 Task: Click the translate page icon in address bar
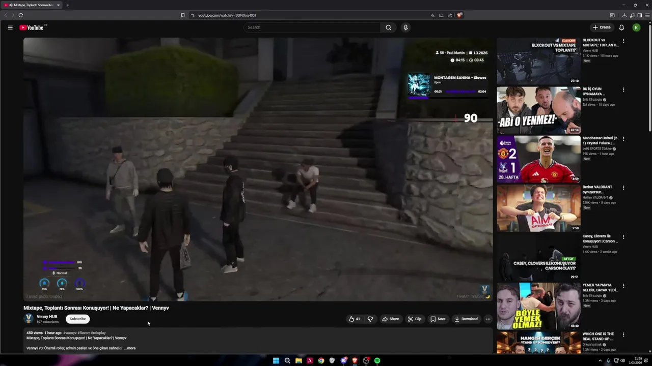(432, 15)
